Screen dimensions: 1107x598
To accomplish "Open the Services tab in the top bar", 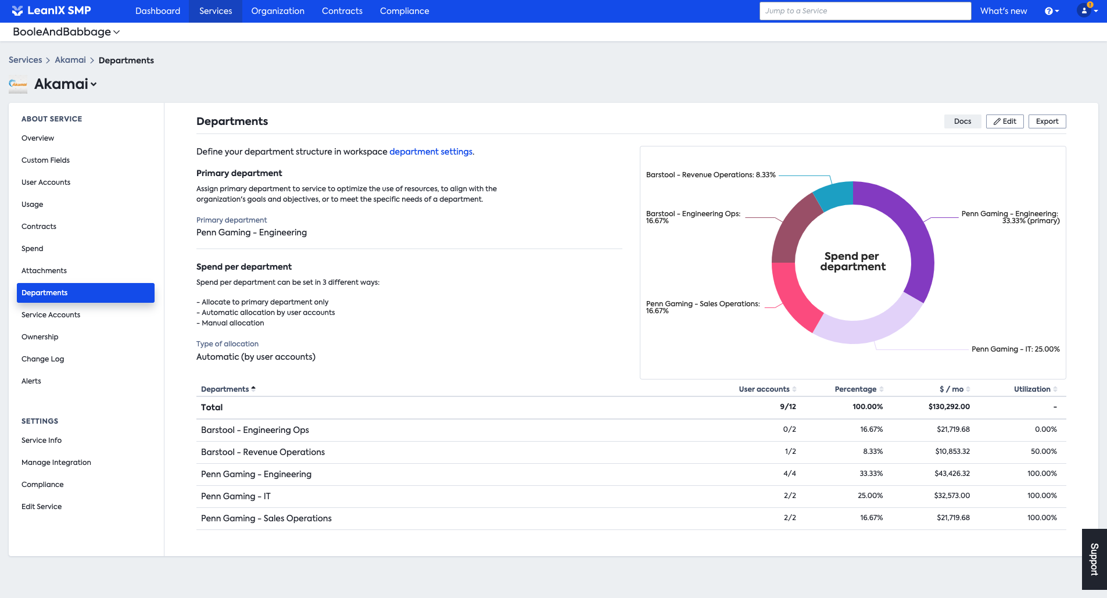I will click(216, 11).
